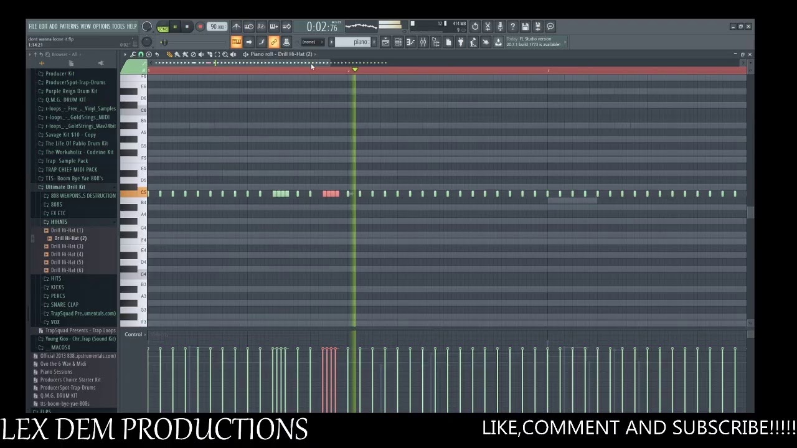The height and width of the screenshot is (448, 797).
Task: Toggle the blend recording (overdub) button
Action: (274, 26)
